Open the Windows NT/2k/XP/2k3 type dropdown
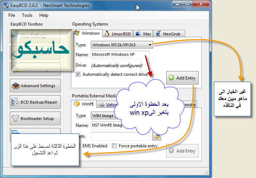The width and height of the screenshot is (256, 178). point(122,45)
